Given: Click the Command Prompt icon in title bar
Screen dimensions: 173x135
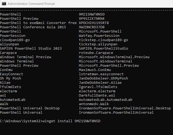Looking at the screenshot, I should pos(4,4).
